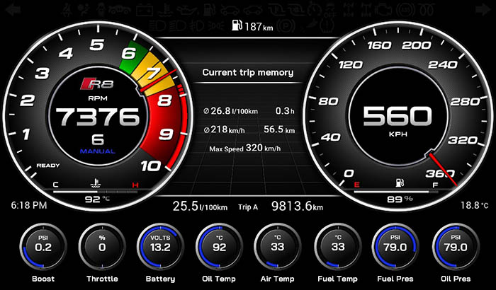Tap the 7376 RPM readout
This screenshot has height=290, width=496.
pyautogui.click(x=98, y=117)
